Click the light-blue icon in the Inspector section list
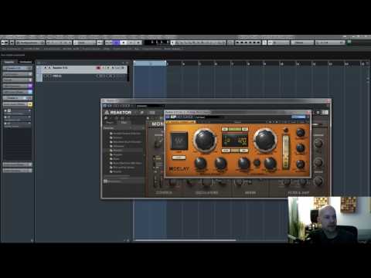Image resolution: width=371 pixels, height=278 pixels. (30, 92)
